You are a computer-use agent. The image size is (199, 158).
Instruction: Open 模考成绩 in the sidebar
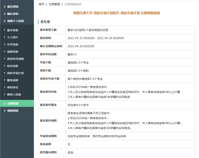point(13,80)
